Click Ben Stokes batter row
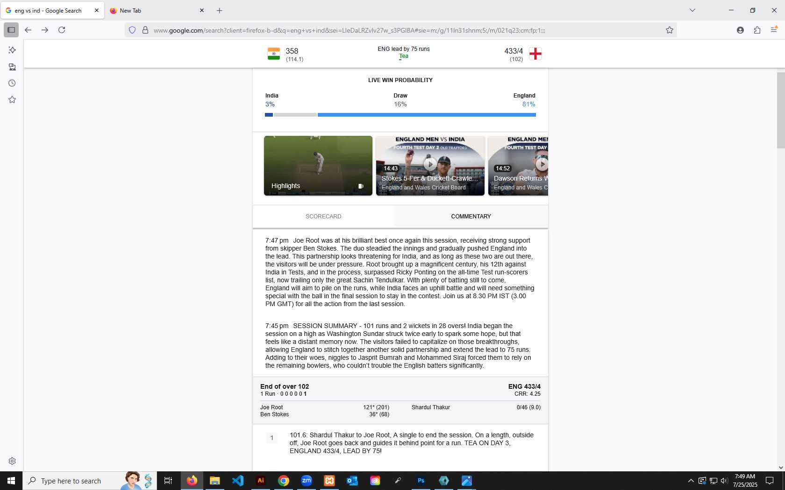The width and height of the screenshot is (785, 490). 325,414
